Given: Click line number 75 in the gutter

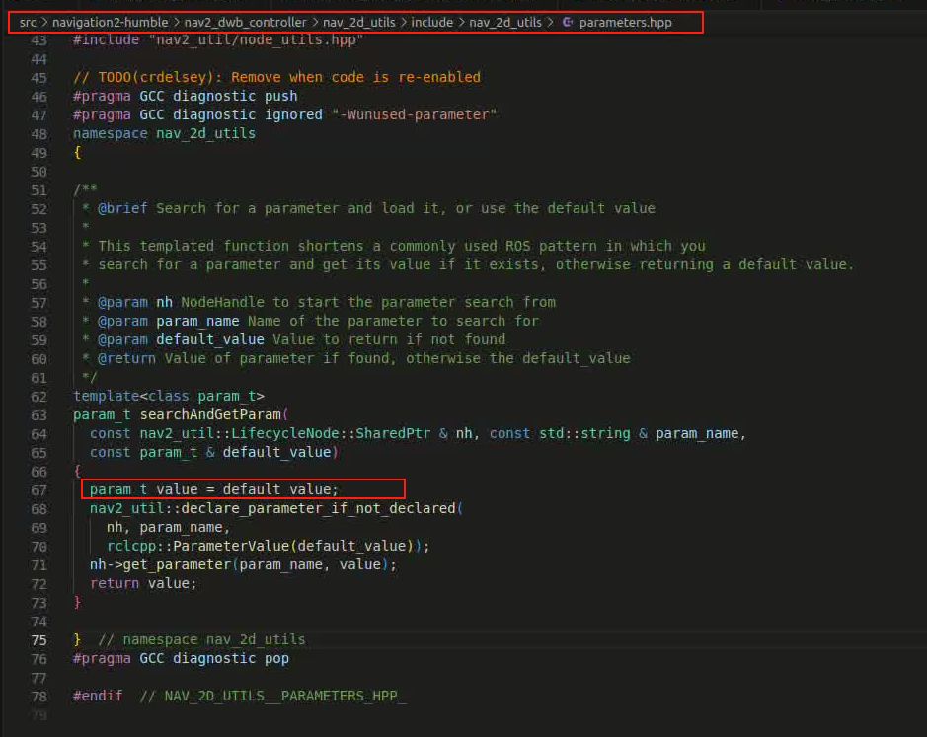Looking at the screenshot, I should 39,640.
